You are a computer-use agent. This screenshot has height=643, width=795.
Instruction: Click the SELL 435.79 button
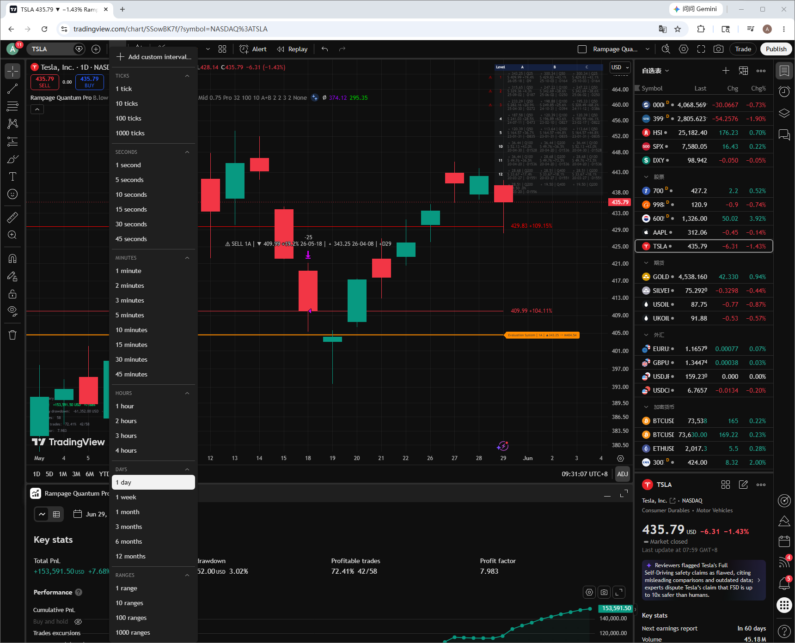click(45, 82)
